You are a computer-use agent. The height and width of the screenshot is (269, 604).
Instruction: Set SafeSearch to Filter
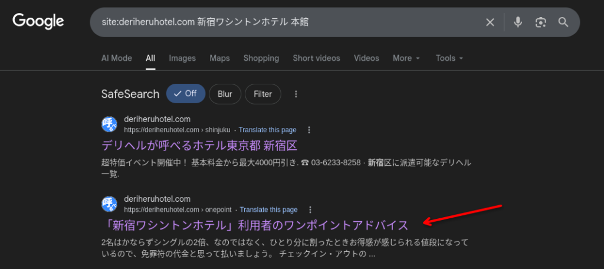coord(262,94)
